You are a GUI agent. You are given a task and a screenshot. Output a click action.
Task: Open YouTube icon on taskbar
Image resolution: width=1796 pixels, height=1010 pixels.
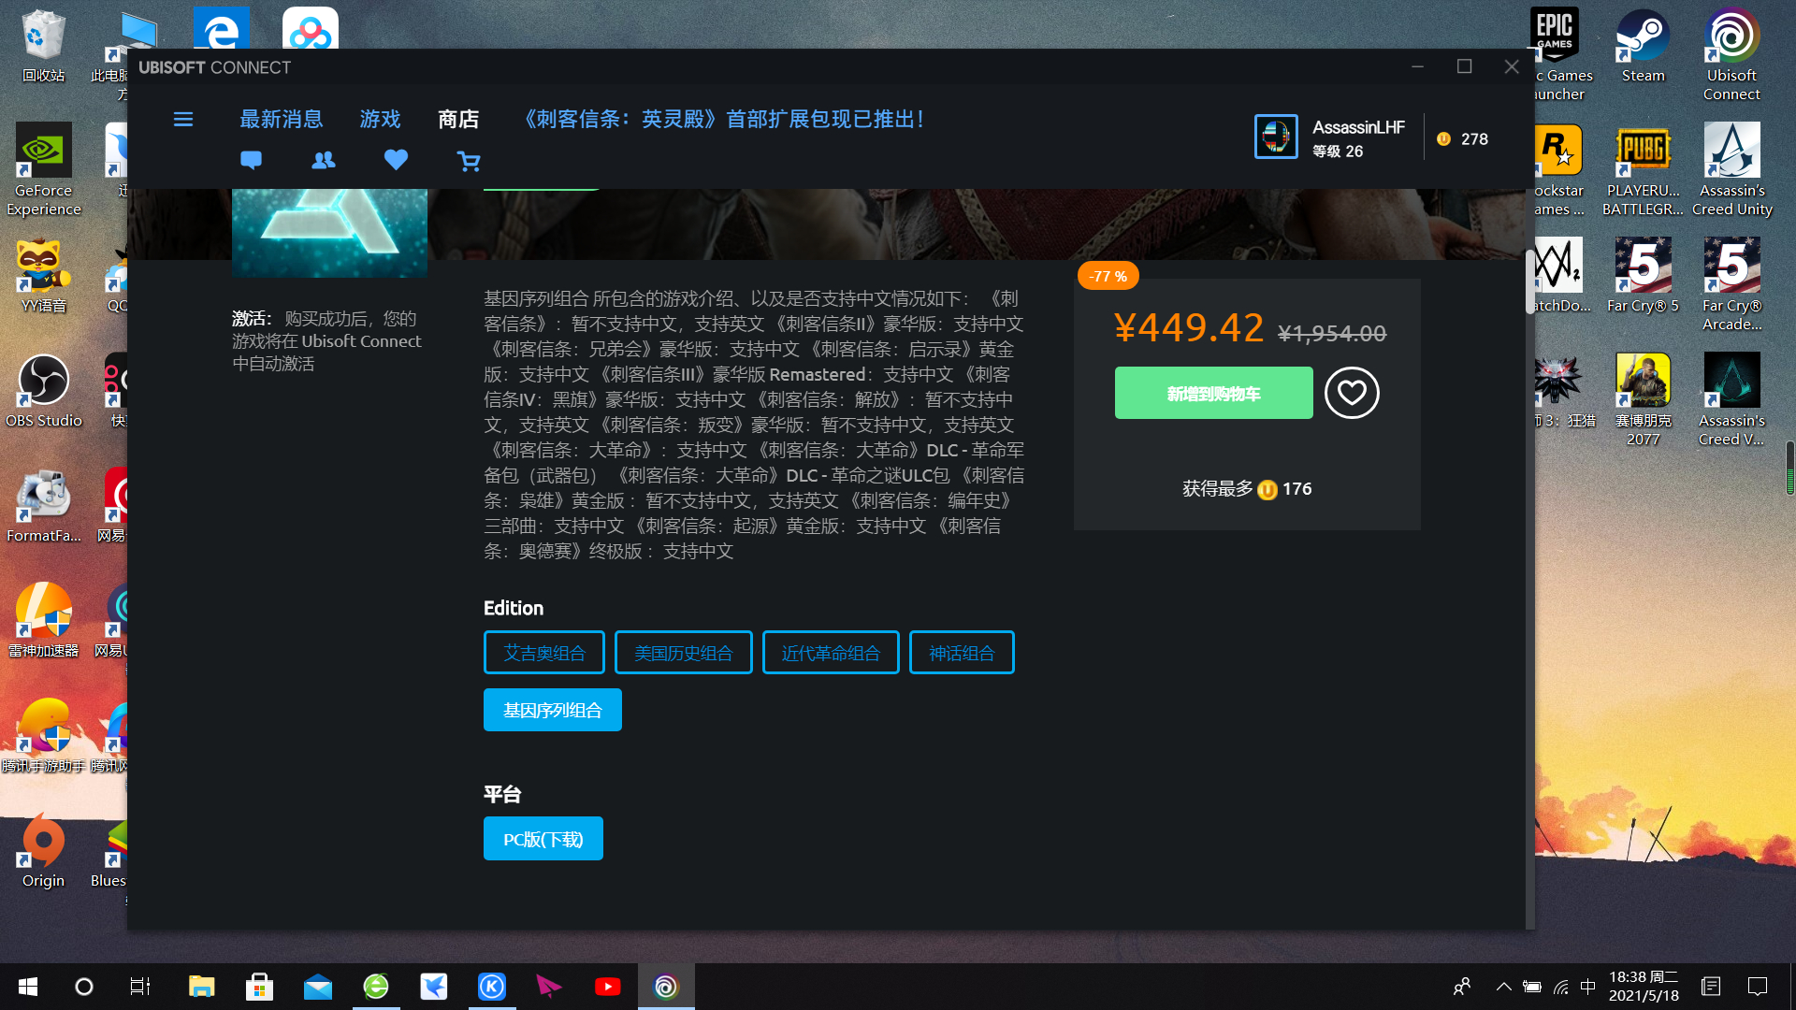coord(607,987)
